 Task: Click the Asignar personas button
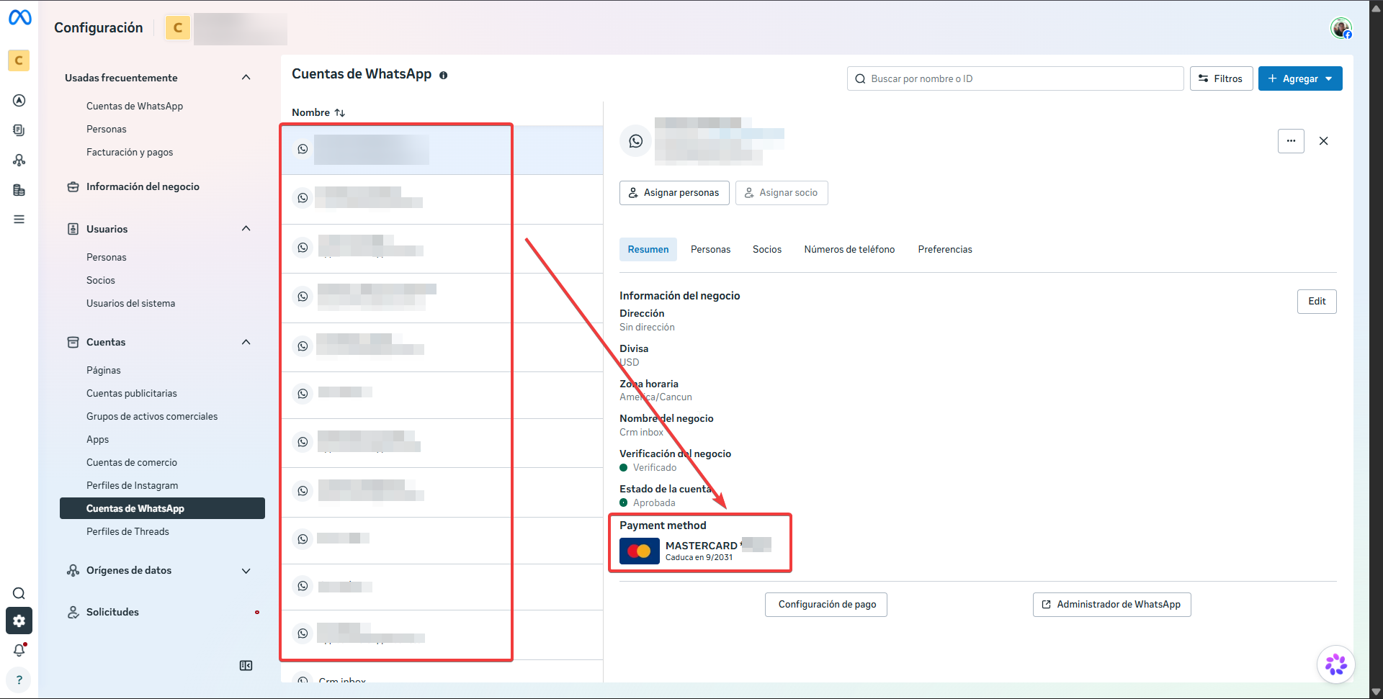click(x=674, y=193)
